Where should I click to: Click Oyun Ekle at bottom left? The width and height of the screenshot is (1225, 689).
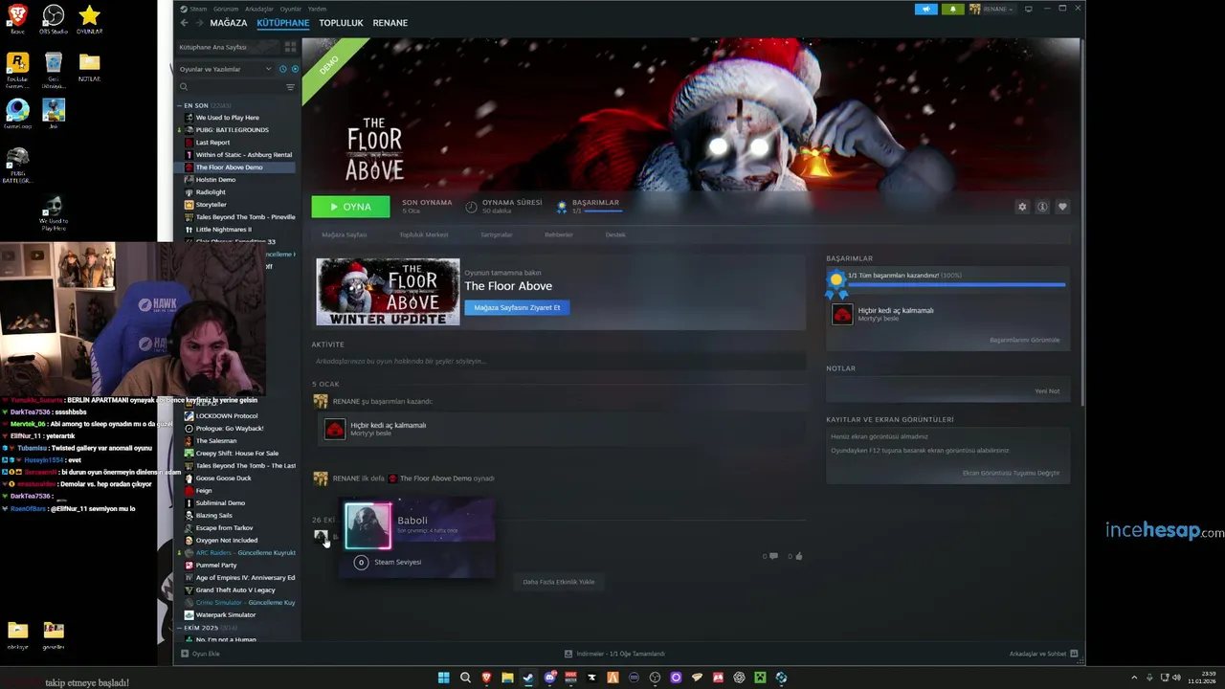point(201,654)
